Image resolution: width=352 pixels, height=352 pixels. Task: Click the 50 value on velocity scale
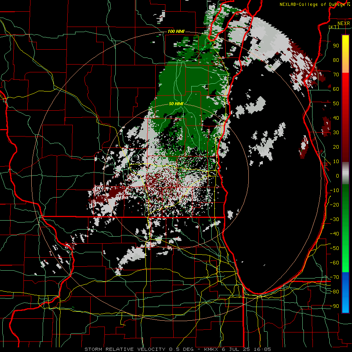click(x=336, y=104)
